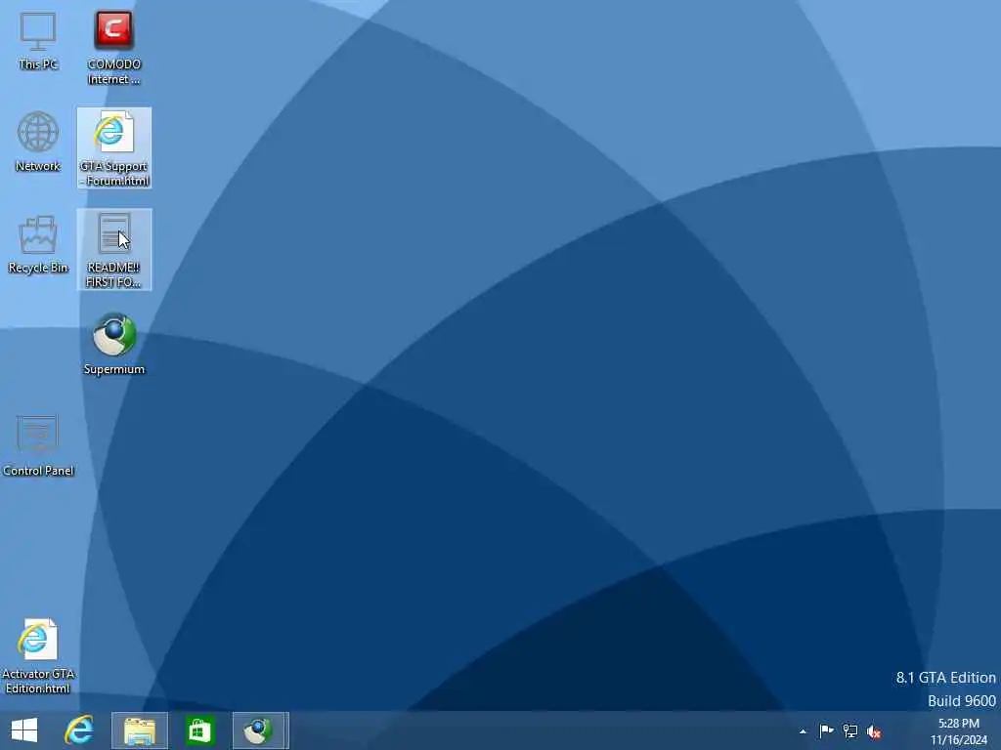Viewport: 1001px width, 750px height.
Task: Select GTA Support Forum.html file icon
Action: pos(114,148)
